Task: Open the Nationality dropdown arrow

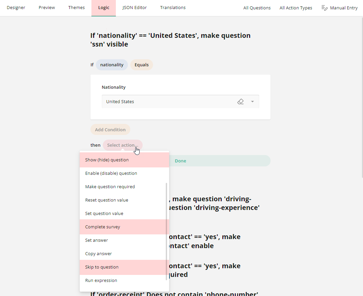Action: pos(252,101)
